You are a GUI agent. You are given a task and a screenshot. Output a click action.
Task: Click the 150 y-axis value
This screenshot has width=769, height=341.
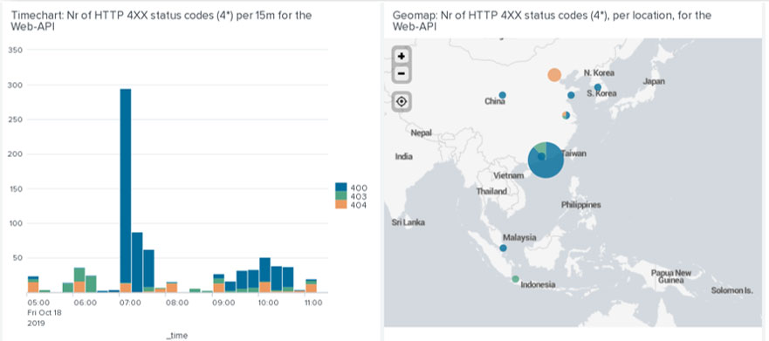[x=16, y=188]
